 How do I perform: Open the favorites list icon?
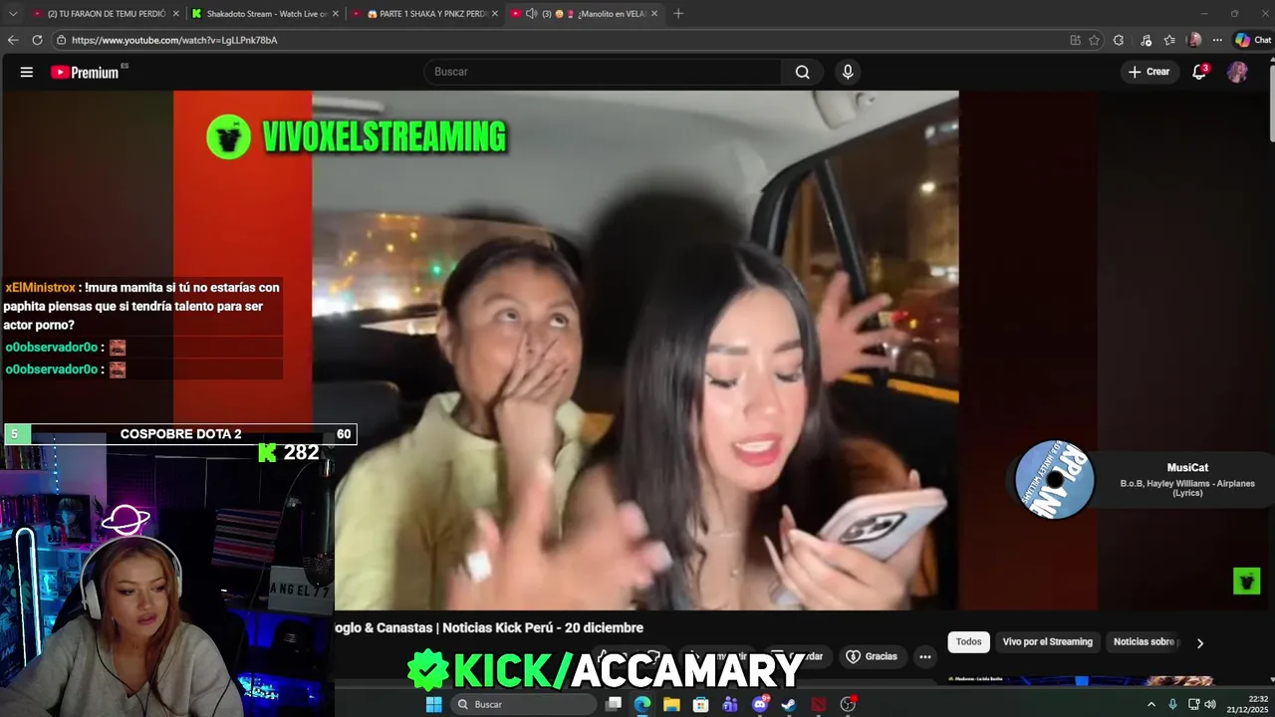coord(1170,40)
